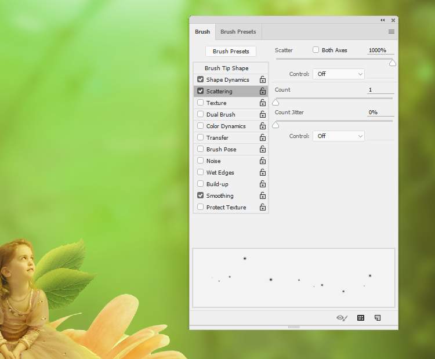The image size is (435, 359).
Task: Open the Brush panel flyout menu
Action: pyautogui.click(x=391, y=32)
